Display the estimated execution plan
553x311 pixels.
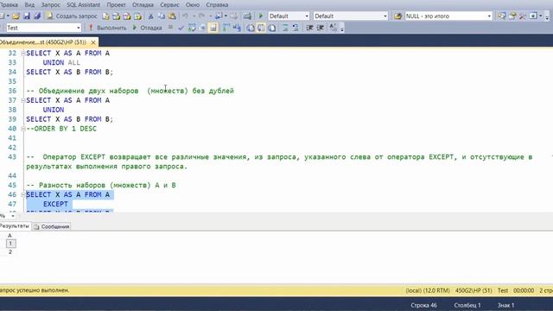[192, 28]
